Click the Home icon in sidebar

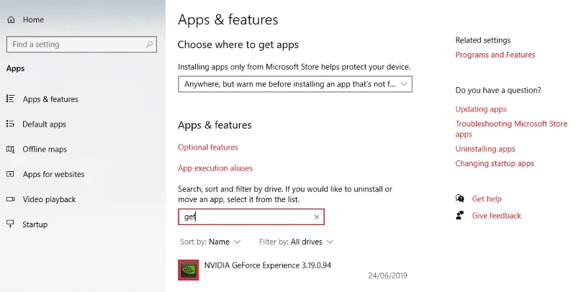pyautogui.click(x=11, y=20)
